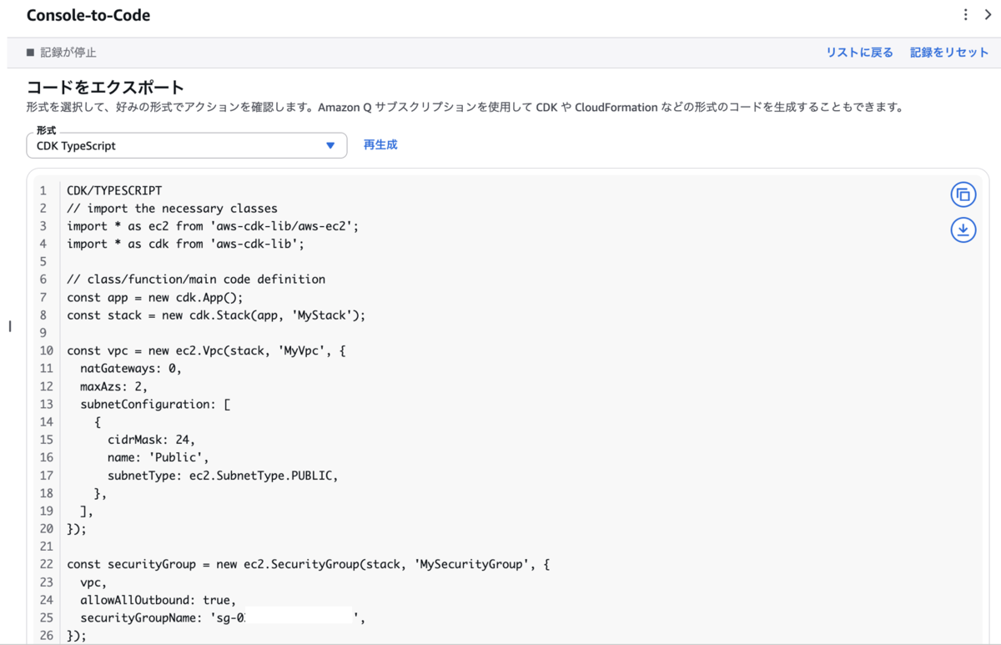Click the 'subnetType: ec2.SubnetType.PUBLIC,' line
The height and width of the screenshot is (645, 1001).
[223, 476]
